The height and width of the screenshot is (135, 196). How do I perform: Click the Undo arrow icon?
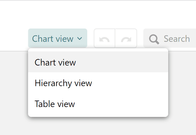[x=105, y=40]
